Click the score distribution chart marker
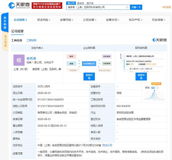The height and width of the screenshot is (160, 172). [155, 91]
